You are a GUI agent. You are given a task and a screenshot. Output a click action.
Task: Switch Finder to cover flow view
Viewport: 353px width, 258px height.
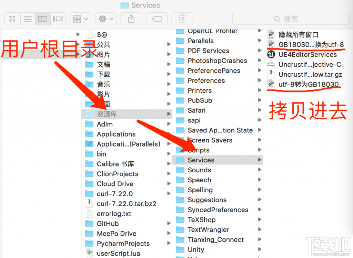[58, 19]
